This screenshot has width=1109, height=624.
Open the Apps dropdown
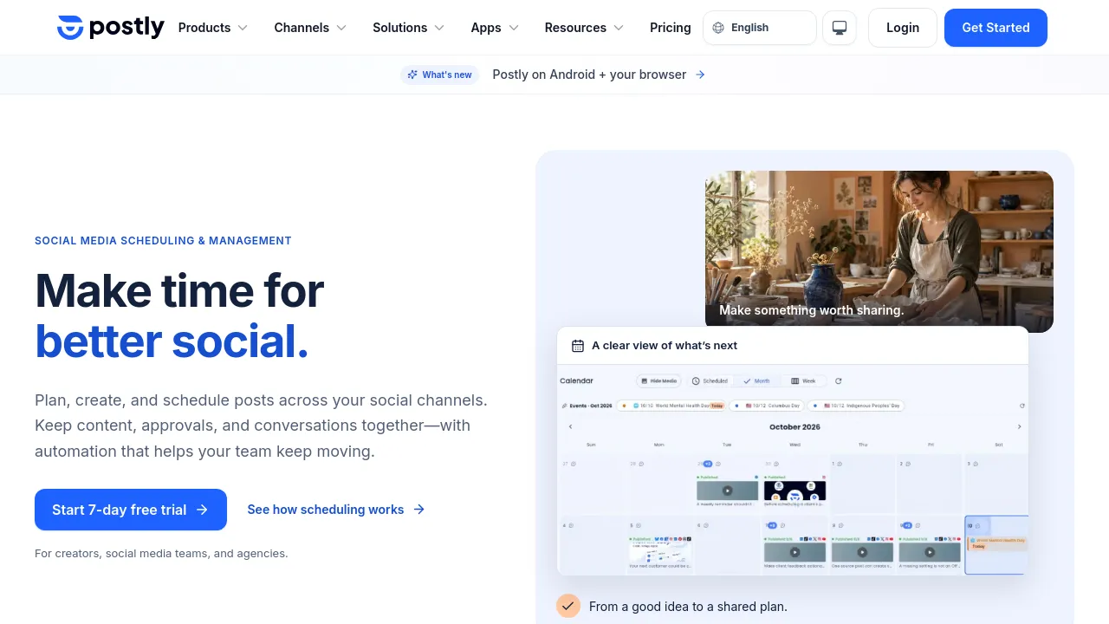coord(495,28)
